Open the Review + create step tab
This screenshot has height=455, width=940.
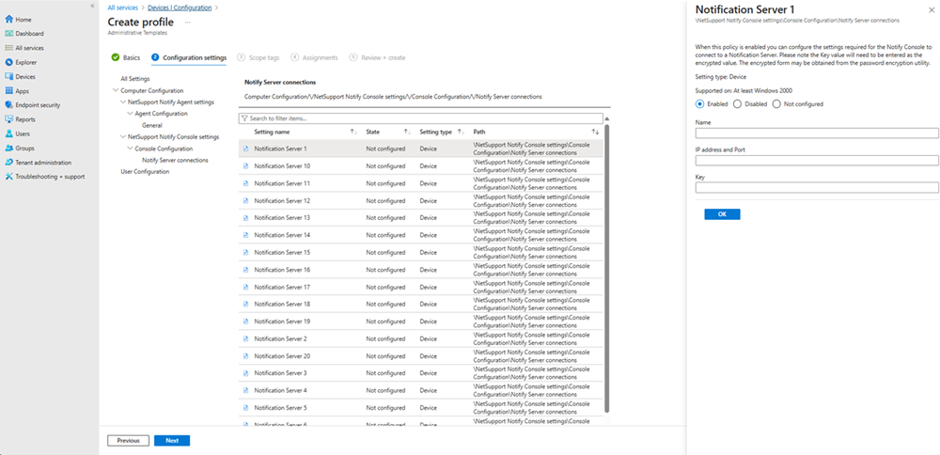pos(377,57)
